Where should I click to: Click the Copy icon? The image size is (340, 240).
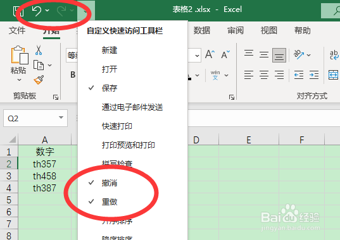point(39,65)
